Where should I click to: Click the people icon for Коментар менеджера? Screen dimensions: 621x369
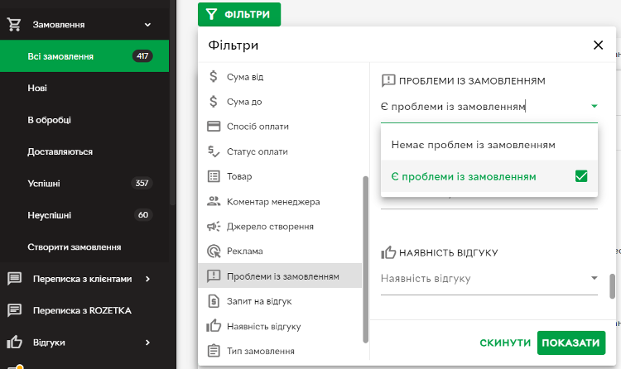tap(214, 201)
